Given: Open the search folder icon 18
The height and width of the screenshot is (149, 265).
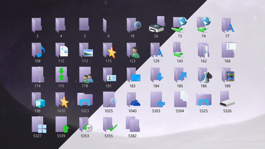Looking at the screenshot, I should [x=134, y=25].
